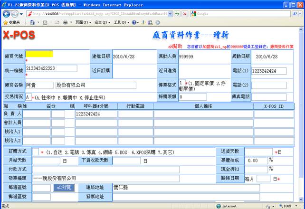
Task: Focus the 電話(1) phone number field
Action: (x=268, y=71)
